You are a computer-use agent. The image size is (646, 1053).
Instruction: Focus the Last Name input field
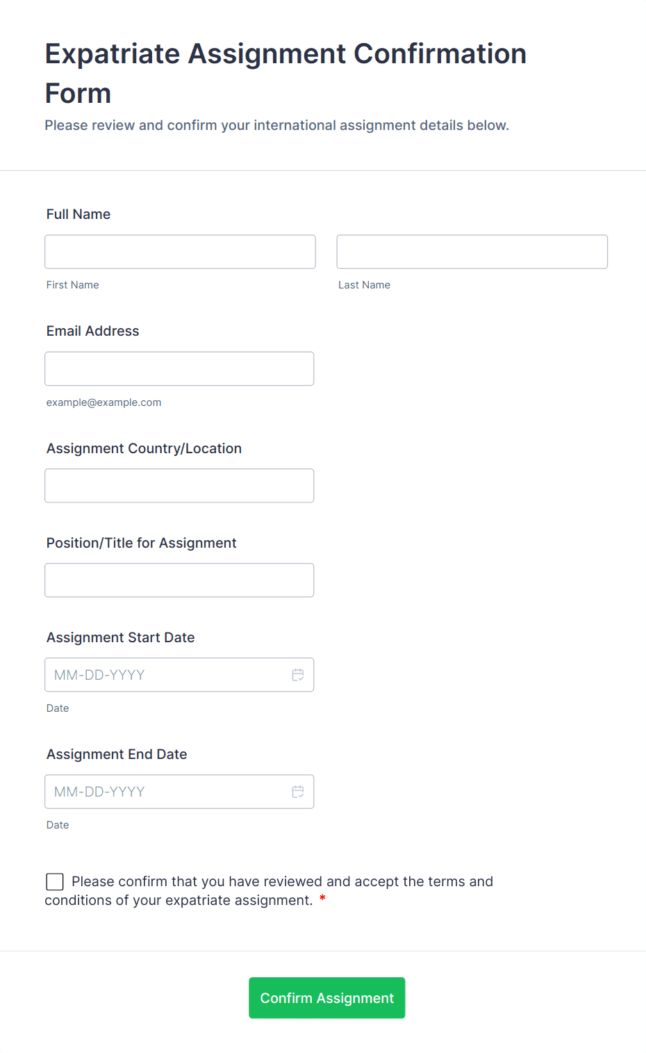click(472, 252)
